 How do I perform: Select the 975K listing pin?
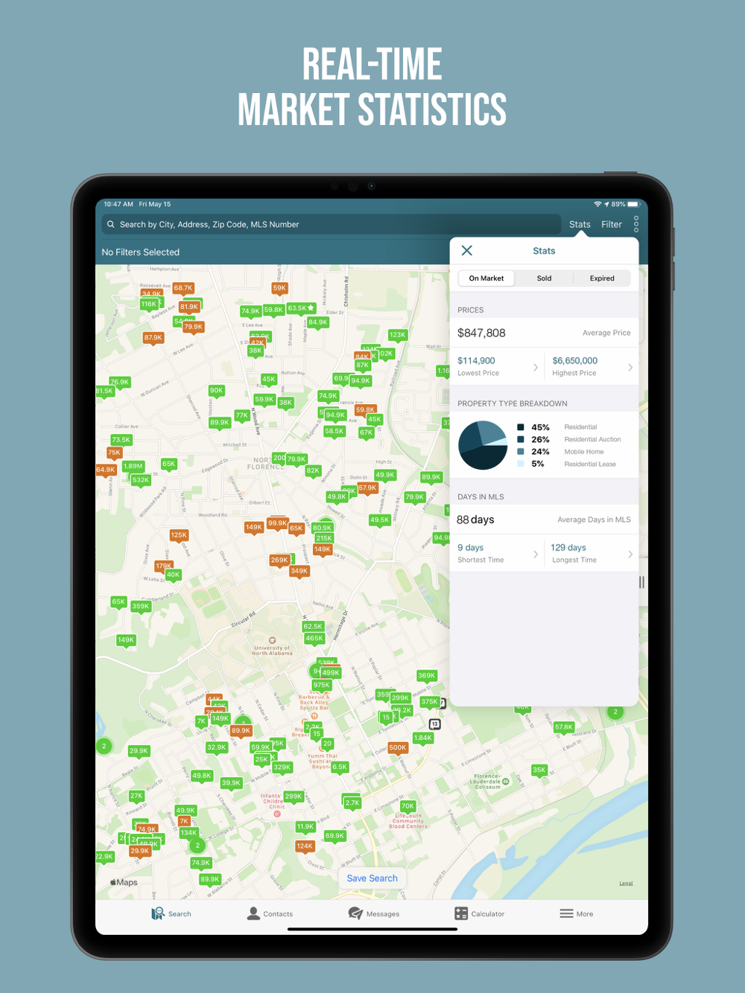pos(321,686)
